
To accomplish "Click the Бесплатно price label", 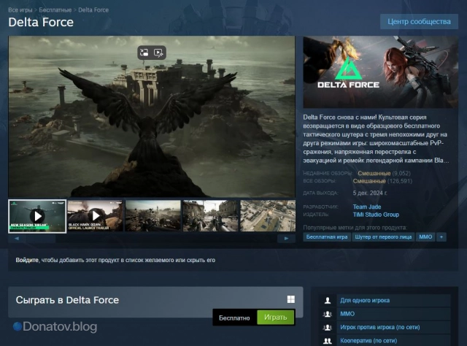I will click(x=234, y=318).
